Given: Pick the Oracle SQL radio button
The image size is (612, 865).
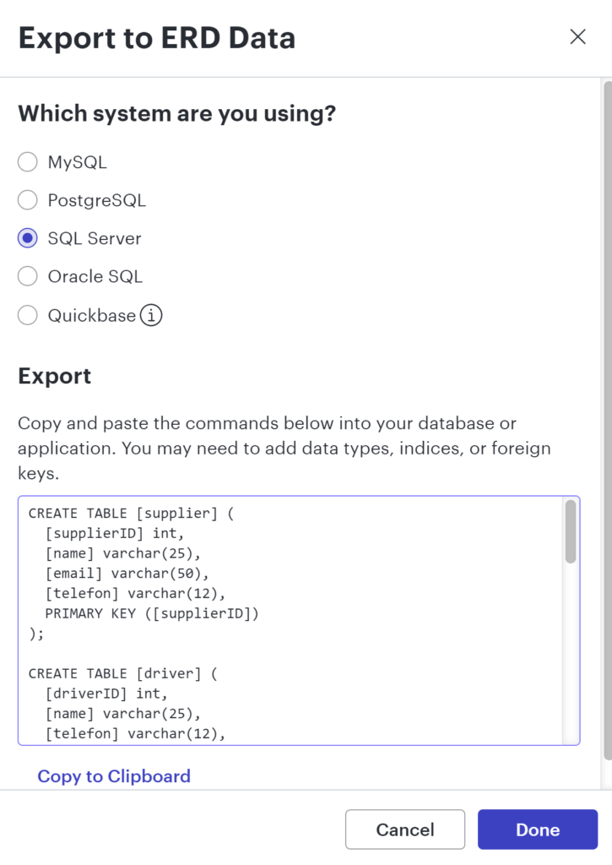Looking at the screenshot, I should (x=28, y=276).
